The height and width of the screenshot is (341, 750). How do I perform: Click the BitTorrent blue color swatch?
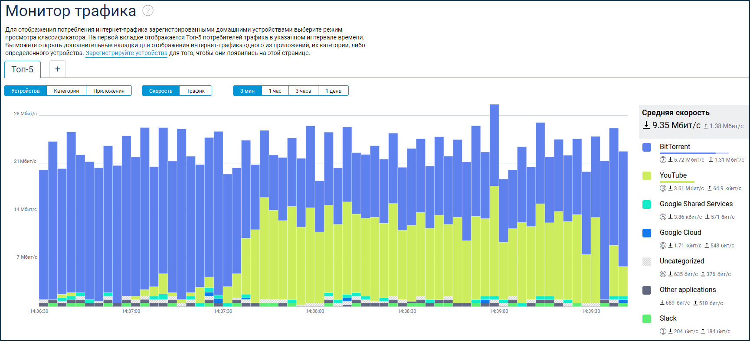[x=647, y=147]
